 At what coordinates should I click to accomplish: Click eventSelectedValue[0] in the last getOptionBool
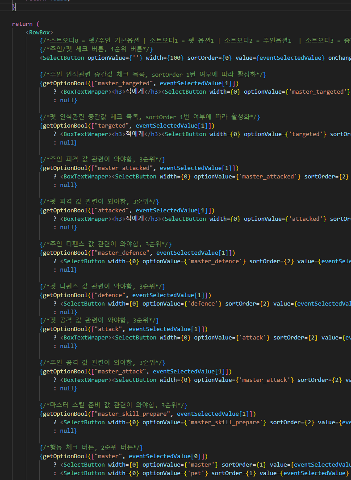point(165,456)
